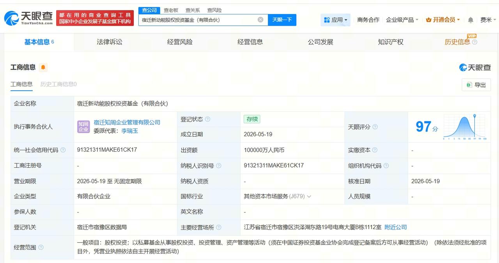Click help icon next to 经营范围
Screen dimensions: 499x263
click(x=41, y=247)
